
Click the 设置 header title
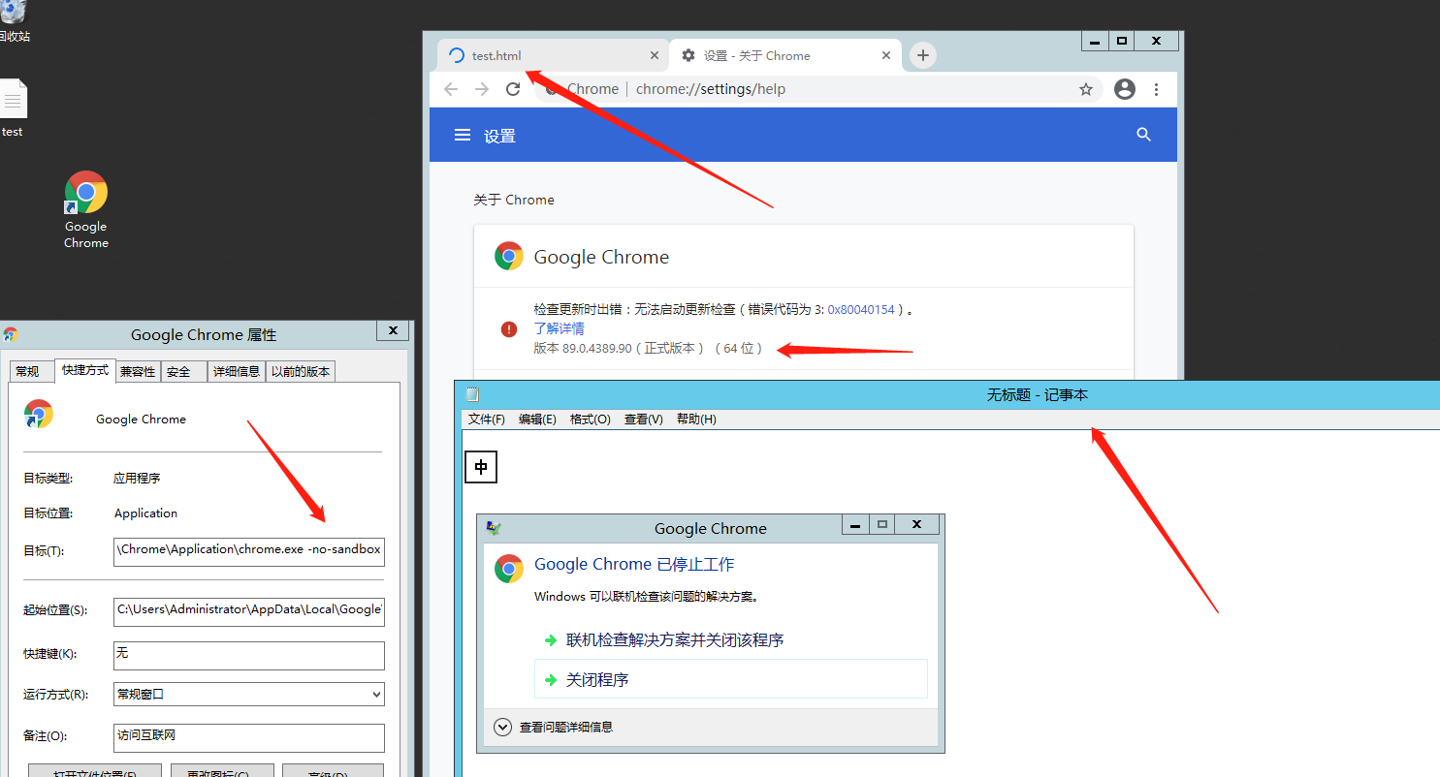(499, 137)
